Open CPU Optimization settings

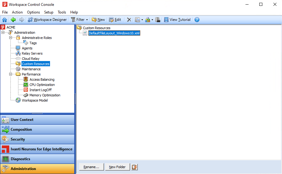42,85
